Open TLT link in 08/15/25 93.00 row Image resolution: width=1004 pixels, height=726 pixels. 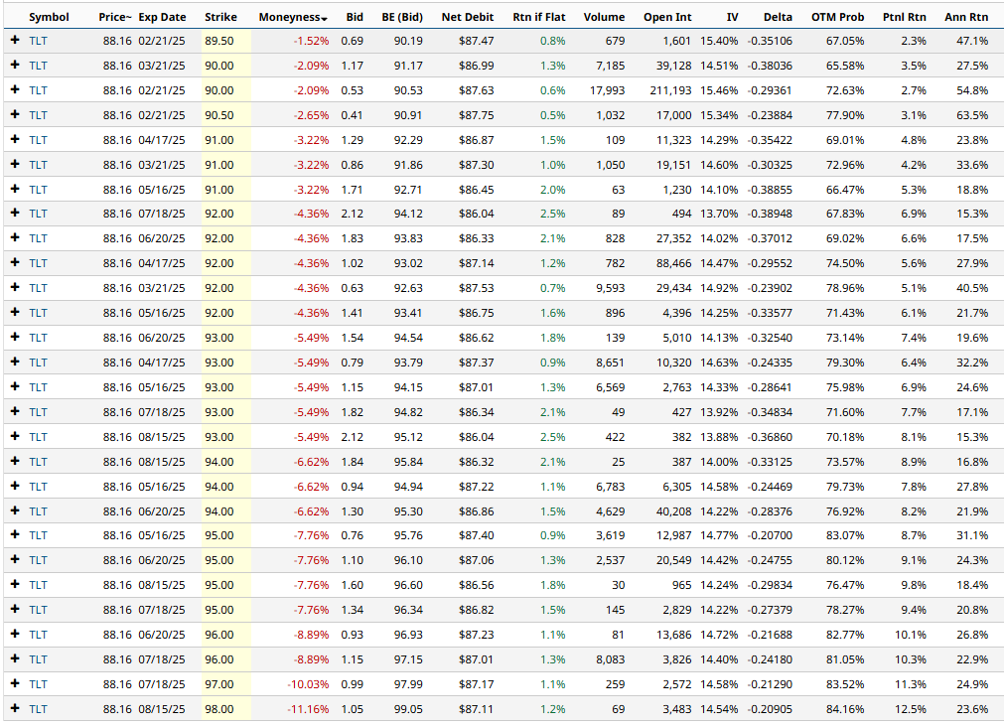[38, 437]
